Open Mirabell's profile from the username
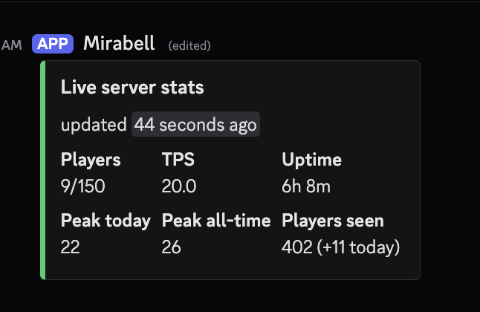The height and width of the screenshot is (312, 480). (119, 43)
